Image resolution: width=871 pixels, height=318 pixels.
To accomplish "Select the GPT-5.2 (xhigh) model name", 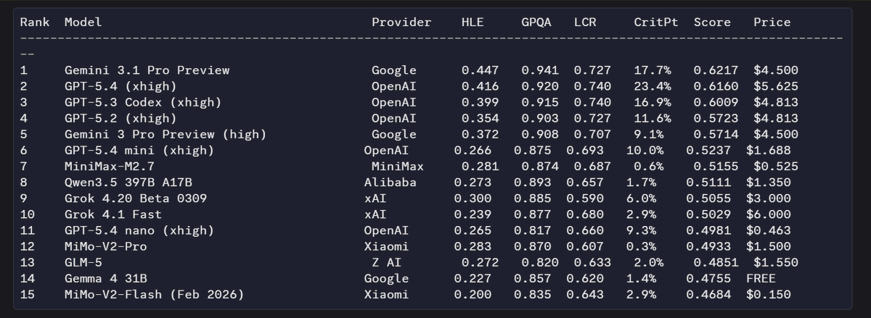I will click(120, 118).
